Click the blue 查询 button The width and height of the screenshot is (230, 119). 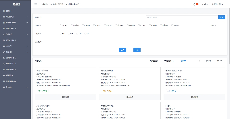(x=123, y=50)
